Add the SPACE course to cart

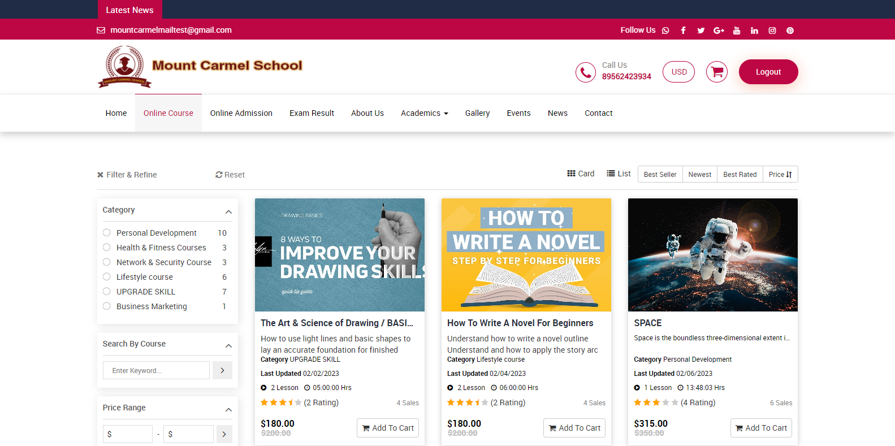click(760, 428)
